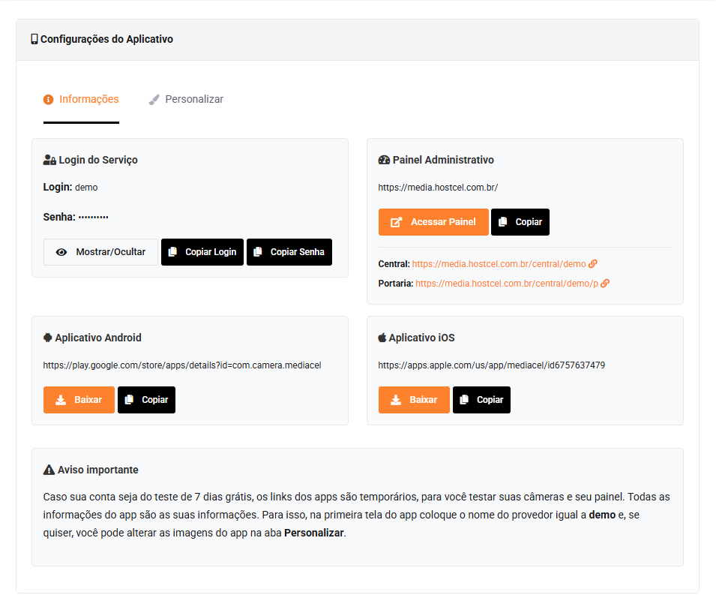716x610 pixels.
Task: Click the brush icon beside Personalizar
Action: 154,100
